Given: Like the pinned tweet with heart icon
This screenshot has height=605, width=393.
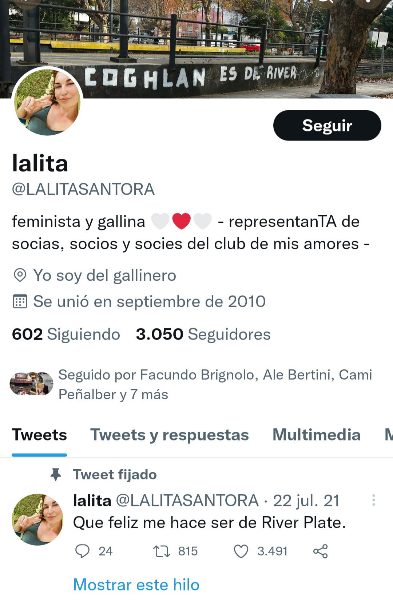Looking at the screenshot, I should pyautogui.click(x=241, y=551).
